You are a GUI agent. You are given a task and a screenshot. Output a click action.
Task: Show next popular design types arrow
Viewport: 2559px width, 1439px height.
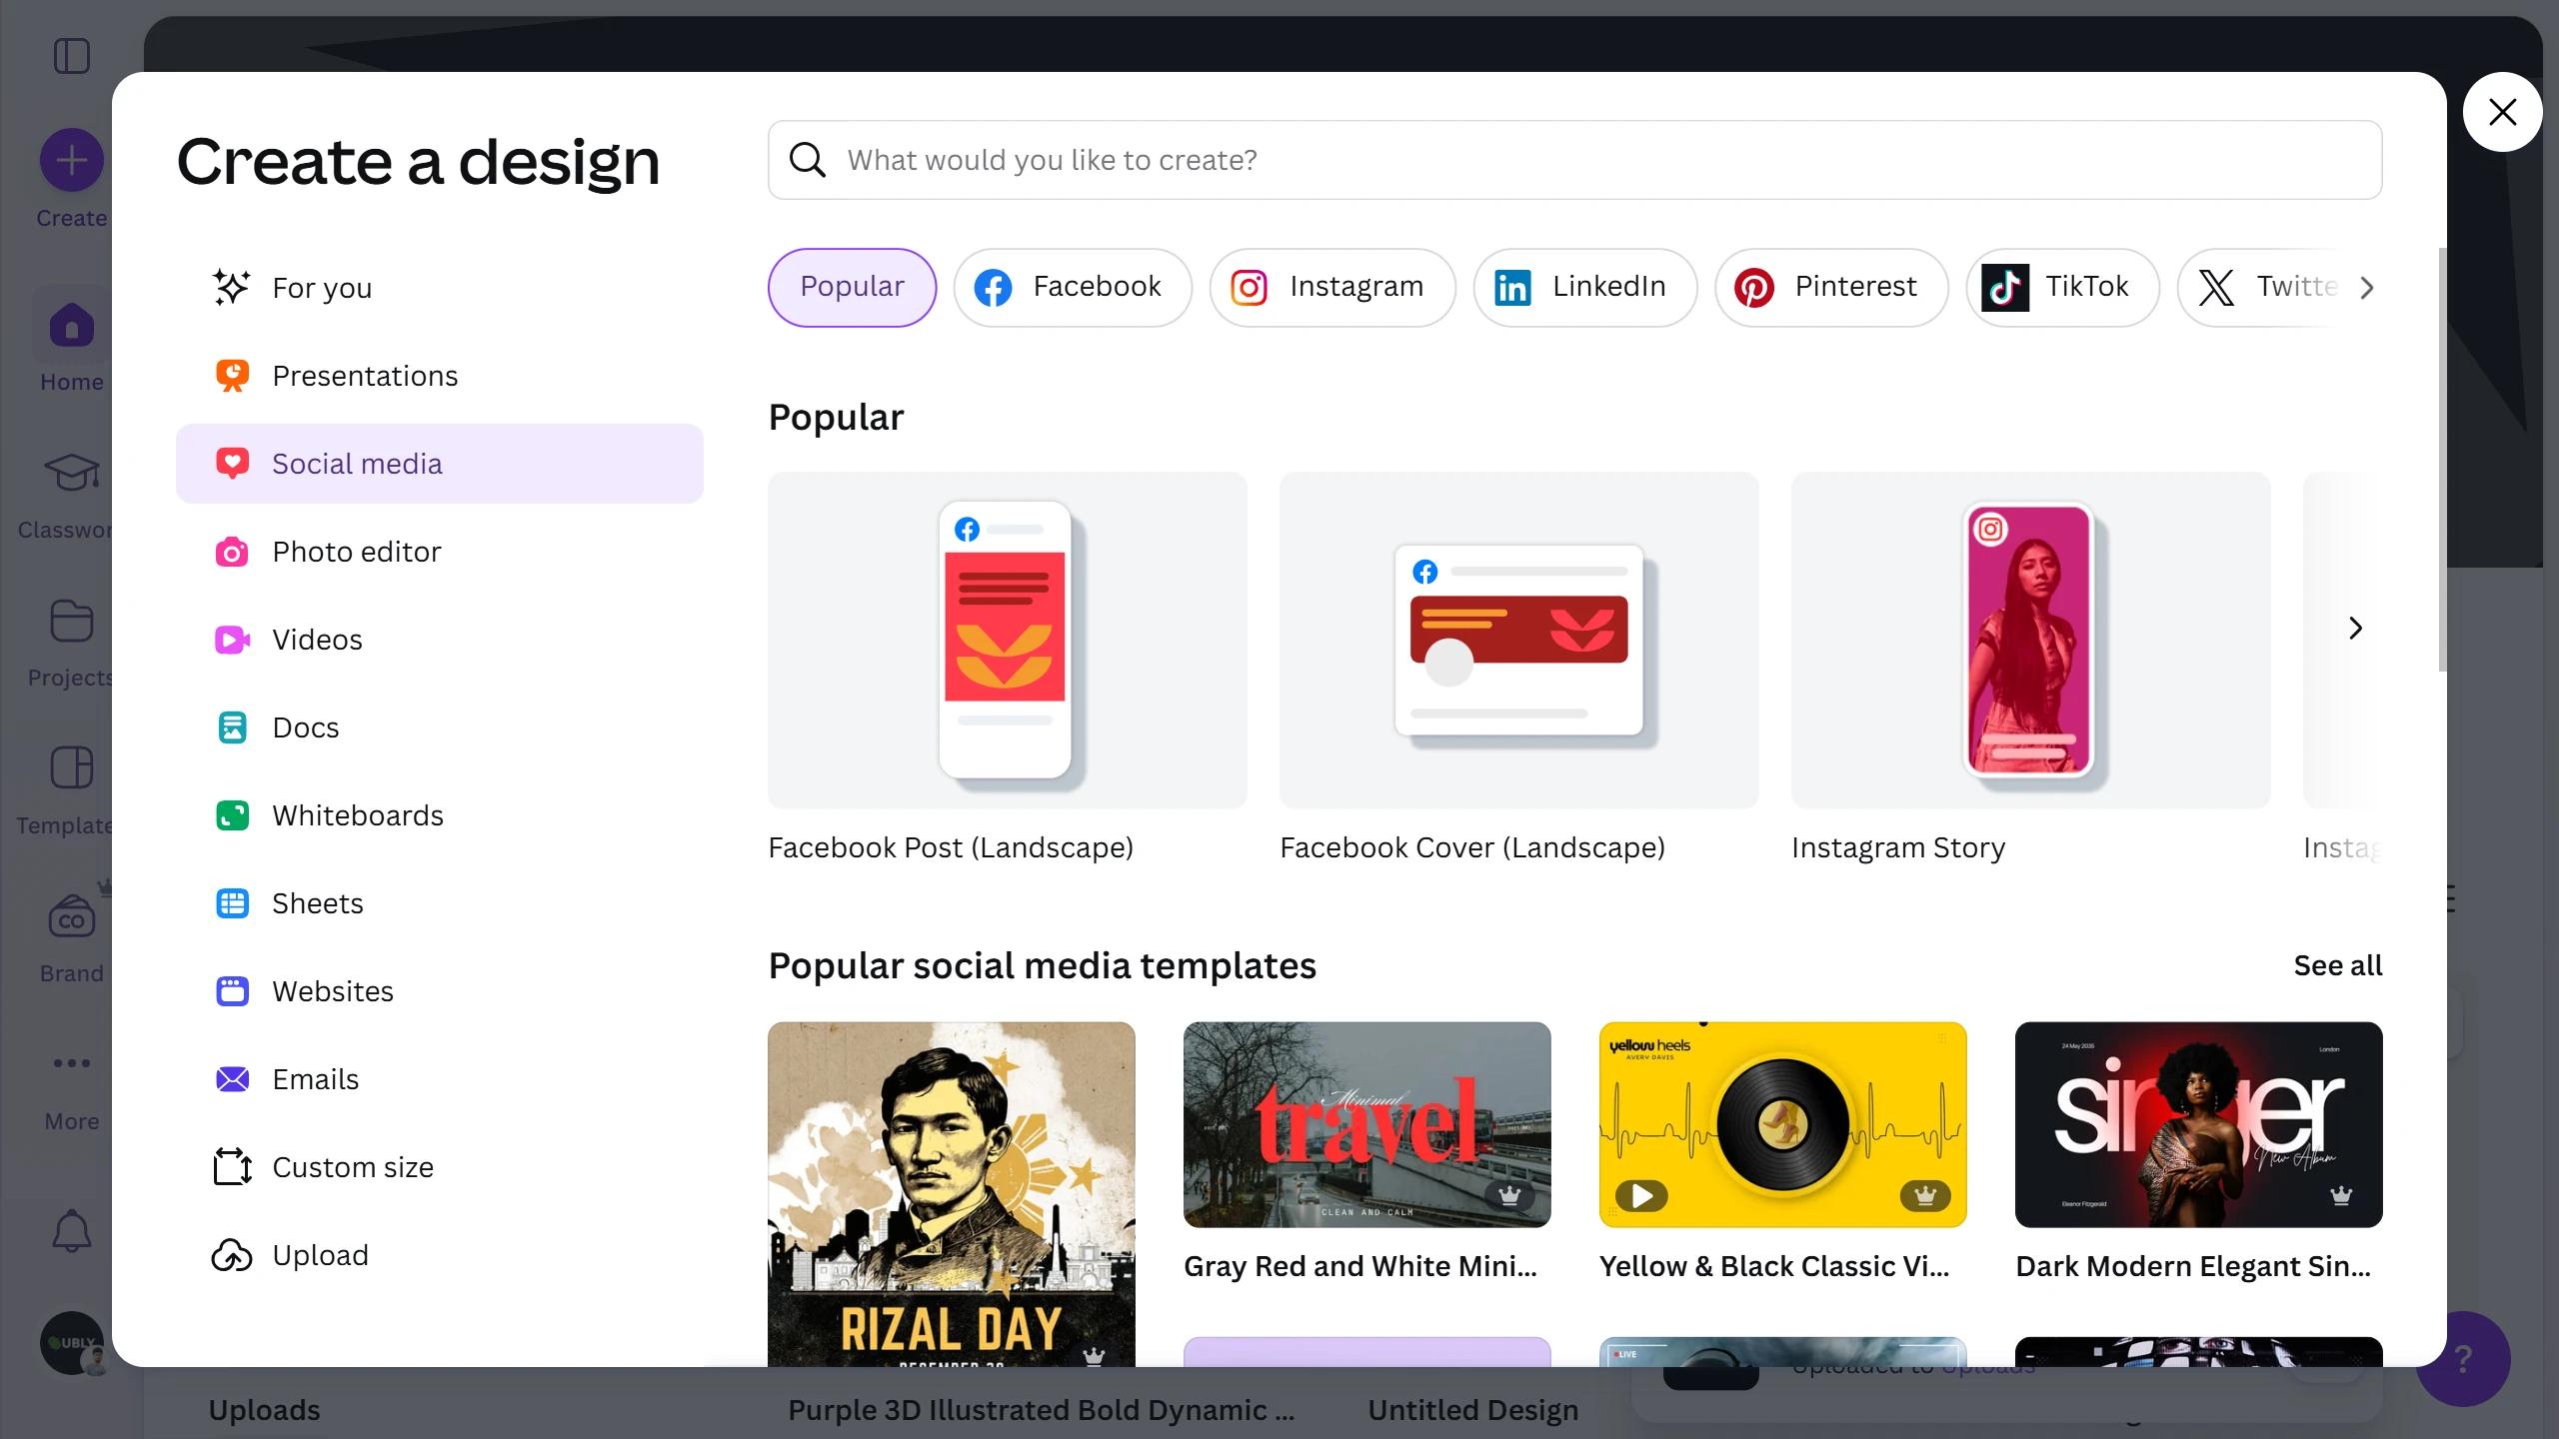click(2355, 628)
